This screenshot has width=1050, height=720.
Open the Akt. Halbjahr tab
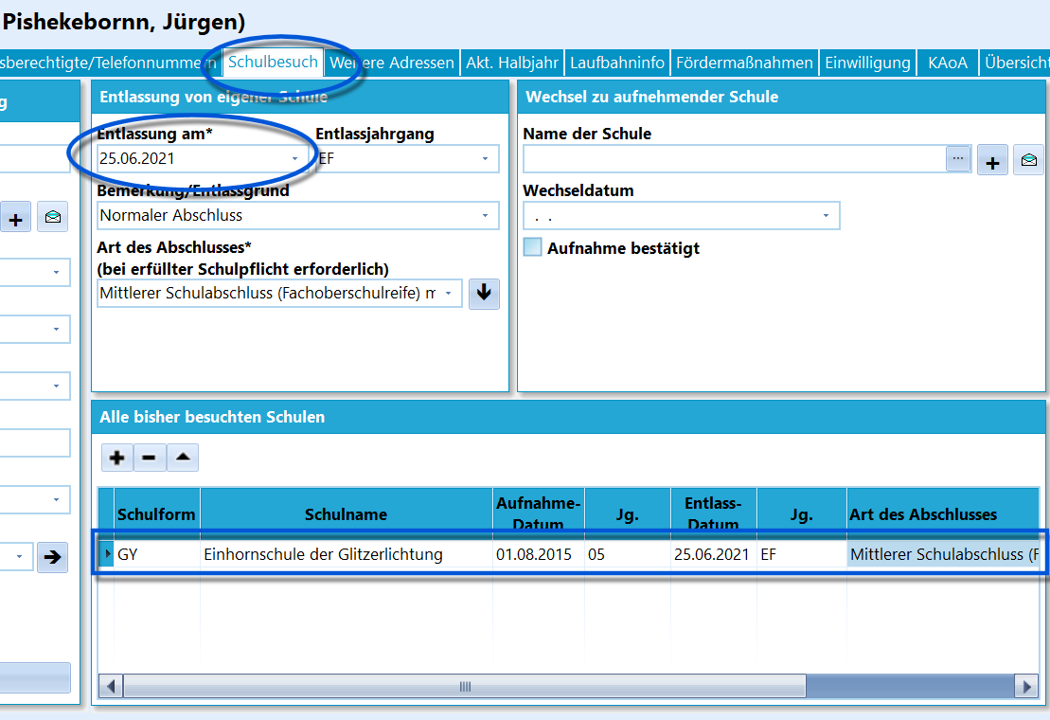(512, 63)
